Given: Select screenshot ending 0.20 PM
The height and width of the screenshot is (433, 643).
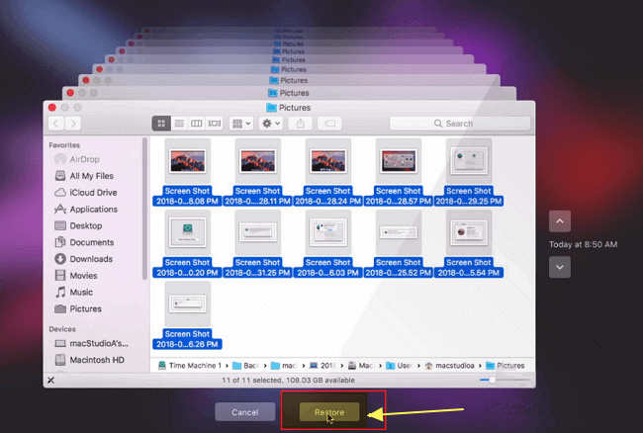Looking at the screenshot, I should [187, 244].
